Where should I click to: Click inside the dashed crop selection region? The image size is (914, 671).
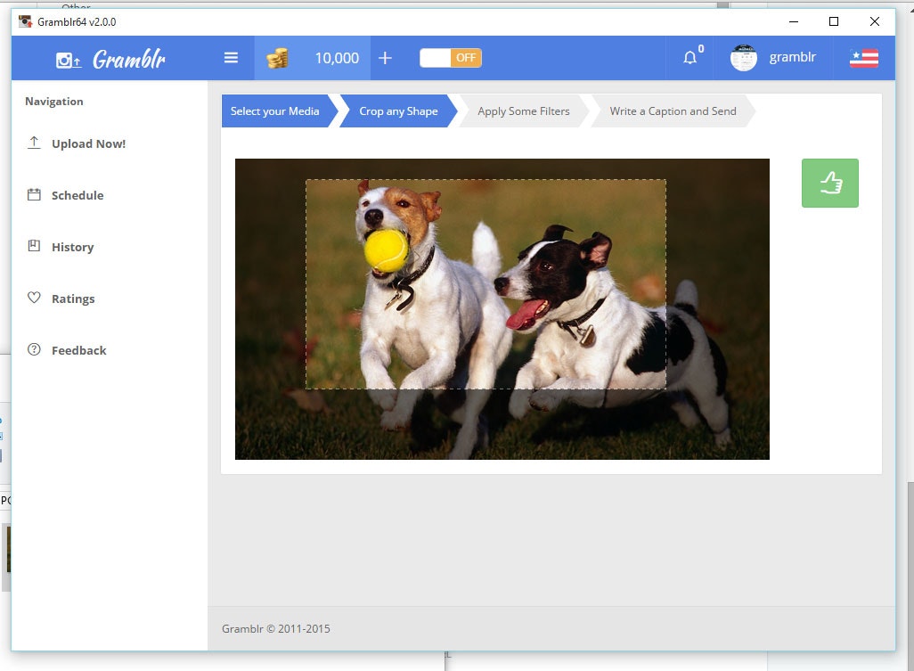pyautogui.click(x=486, y=285)
